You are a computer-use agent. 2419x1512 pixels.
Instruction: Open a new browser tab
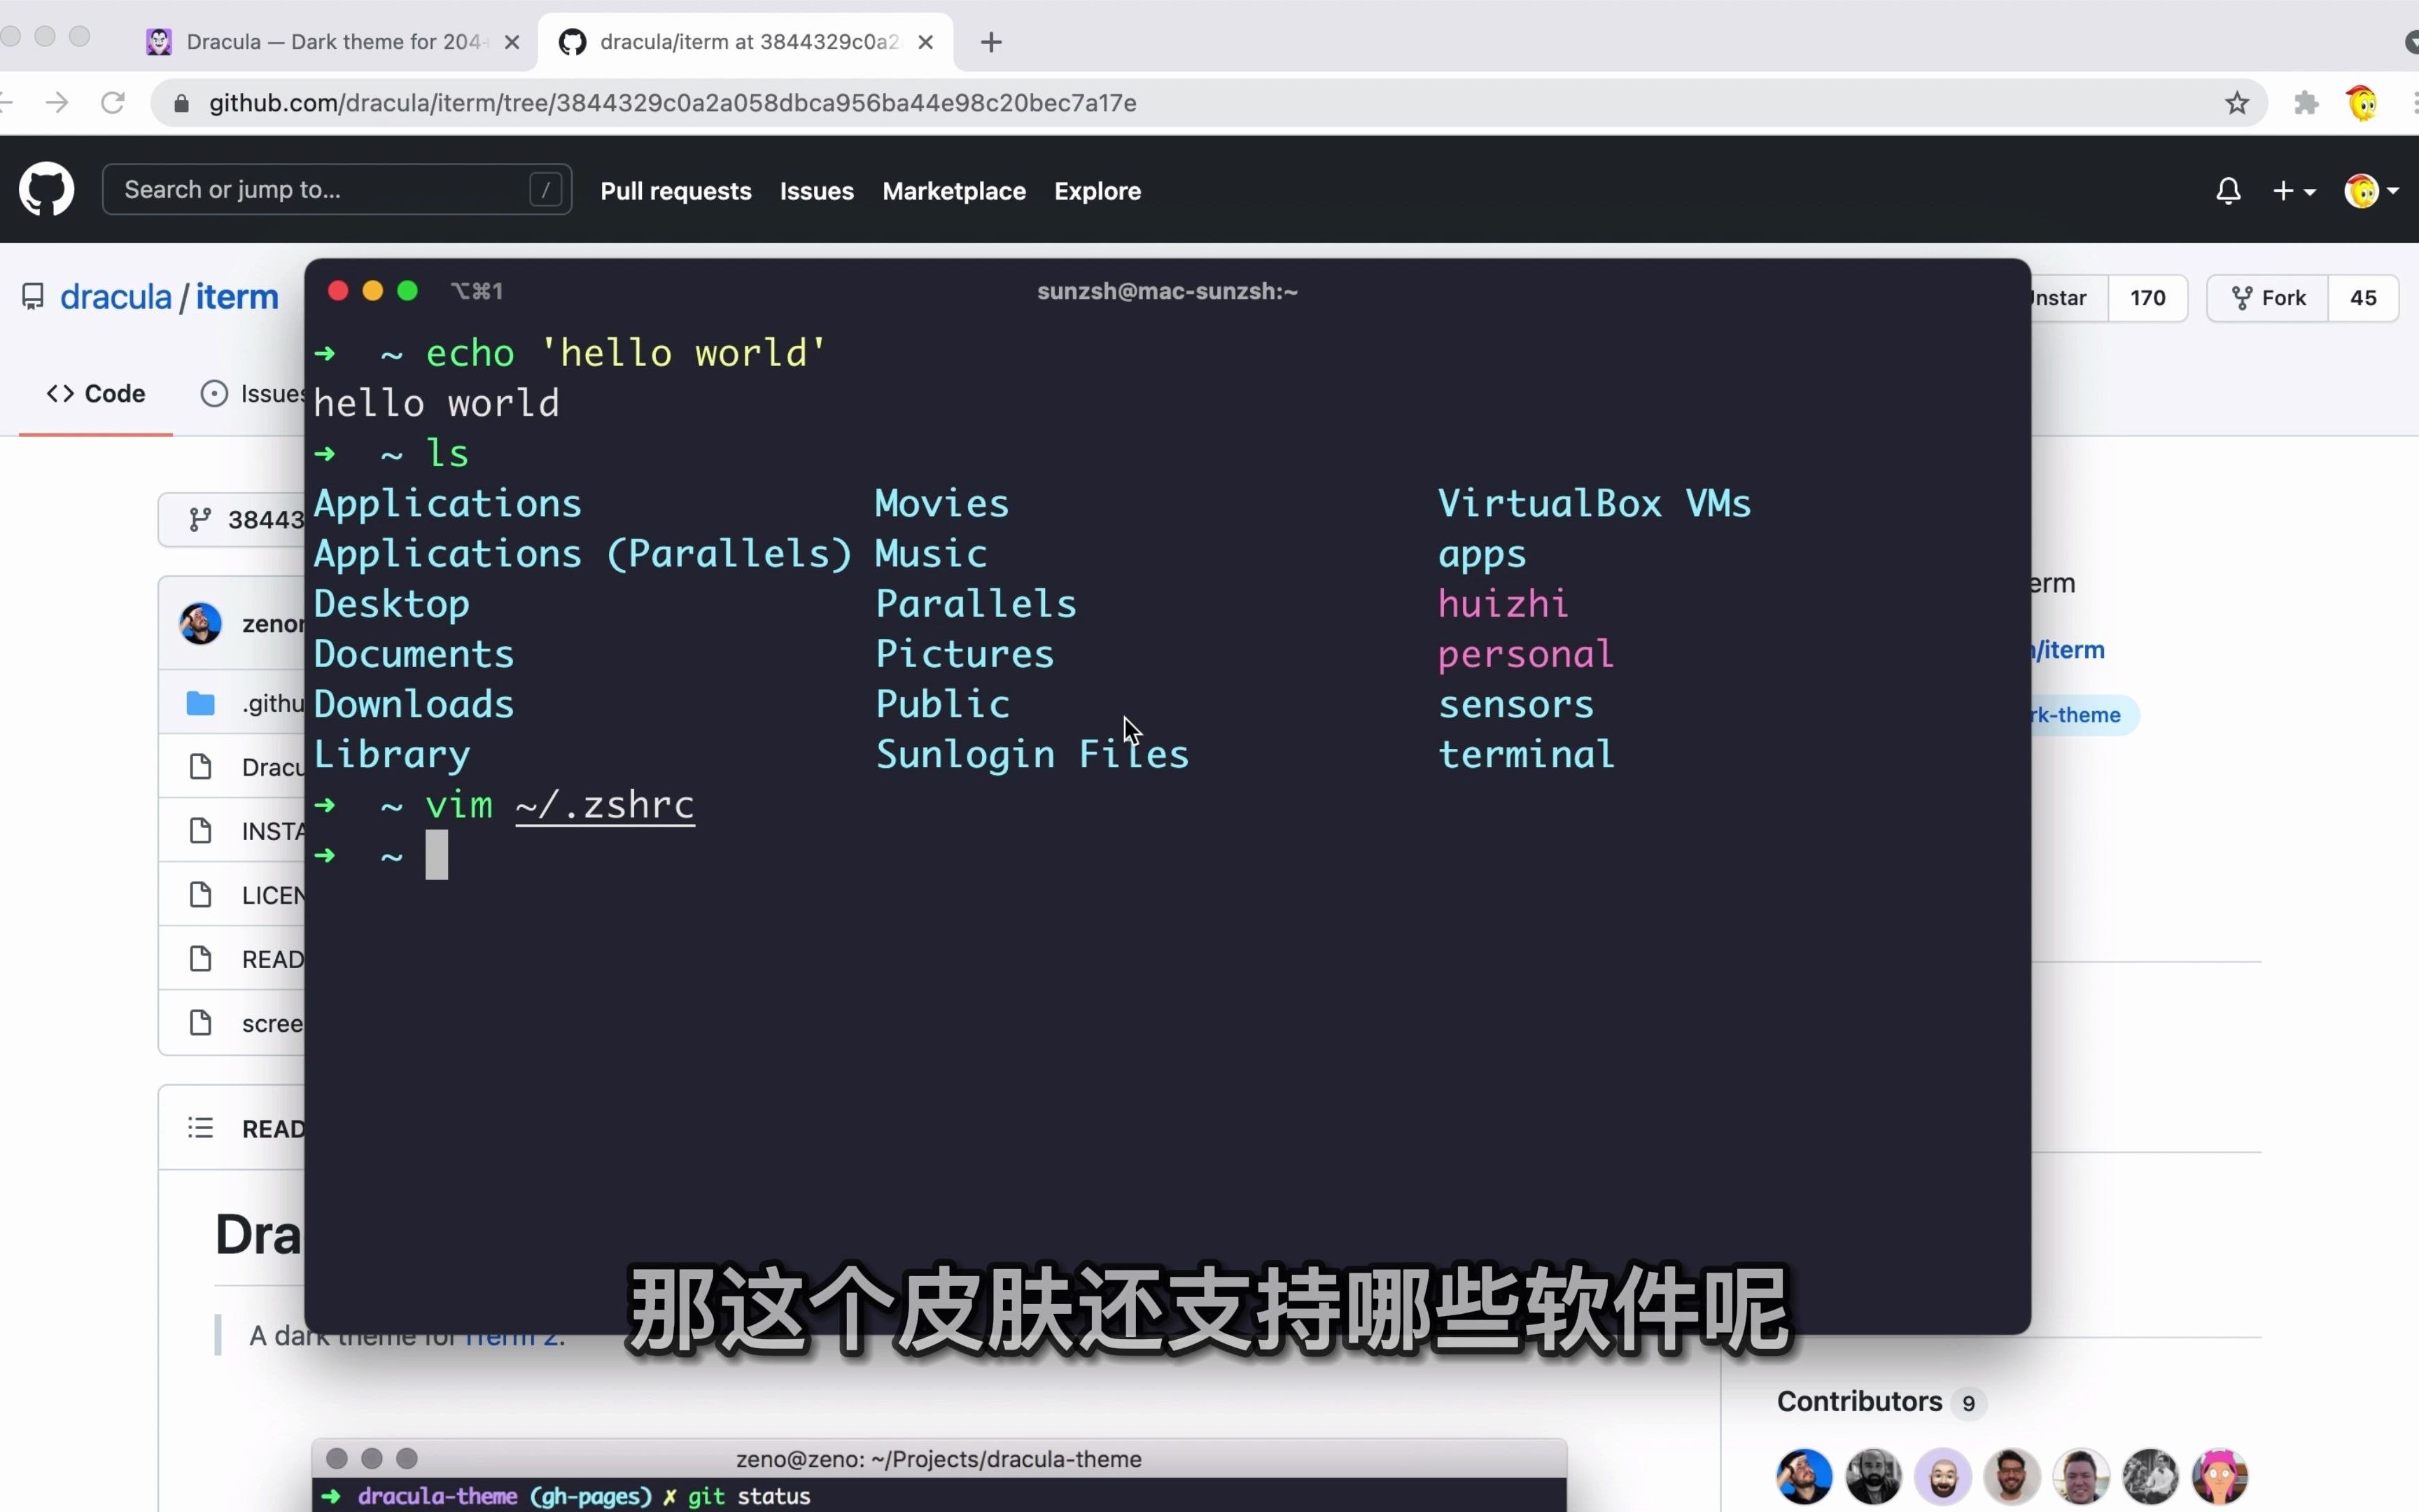(x=990, y=42)
